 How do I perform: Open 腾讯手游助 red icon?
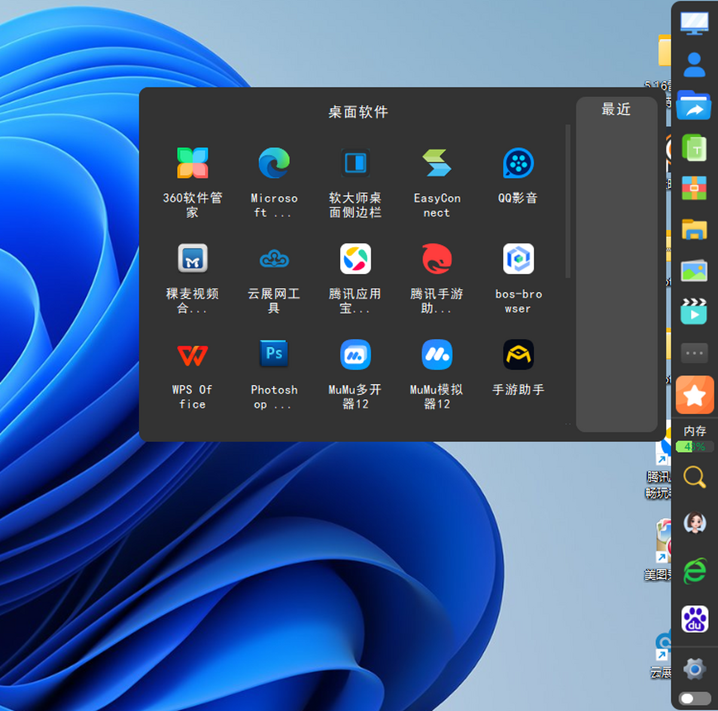437,259
